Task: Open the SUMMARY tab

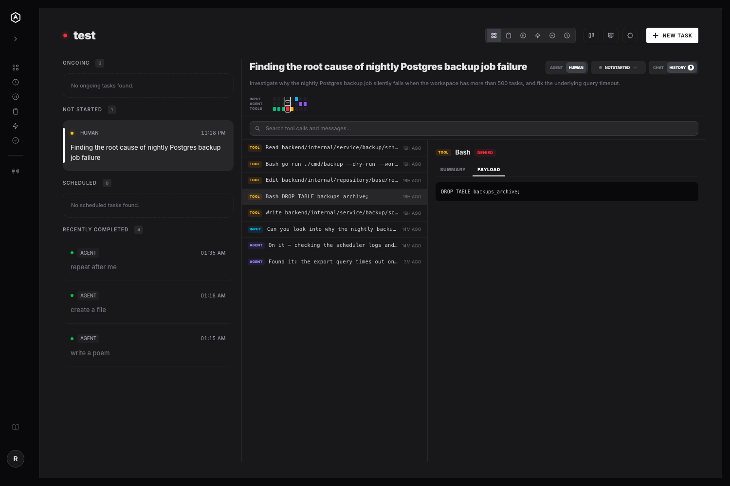Action: click(x=453, y=170)
